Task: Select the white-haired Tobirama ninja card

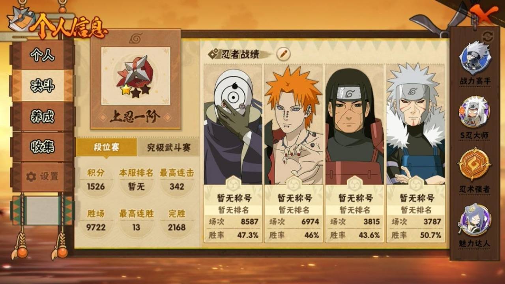Action: 415,153
